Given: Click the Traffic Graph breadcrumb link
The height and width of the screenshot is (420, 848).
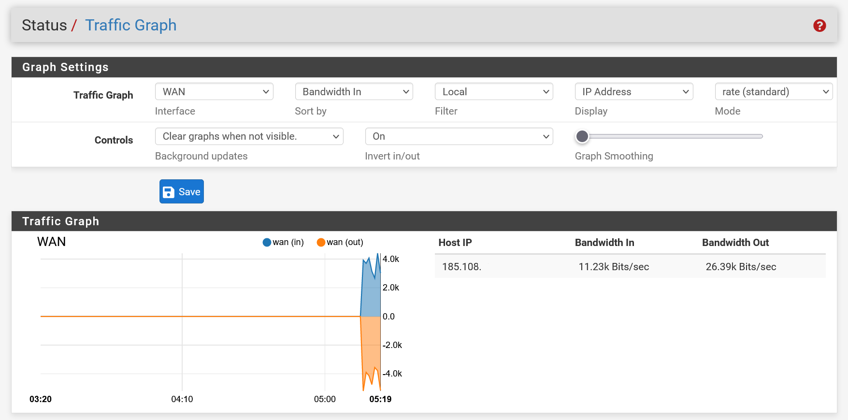Looking at the screenshot, I should pyautogui.click(x=131, y=25).
